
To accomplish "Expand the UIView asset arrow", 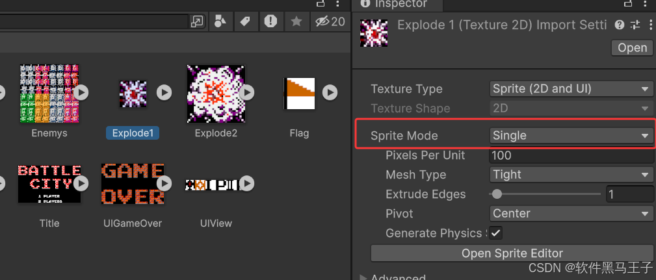I will tap(247, 183).
